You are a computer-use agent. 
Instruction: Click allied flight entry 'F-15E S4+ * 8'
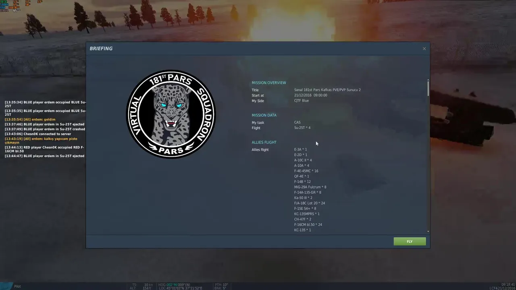tap(305, 209)
